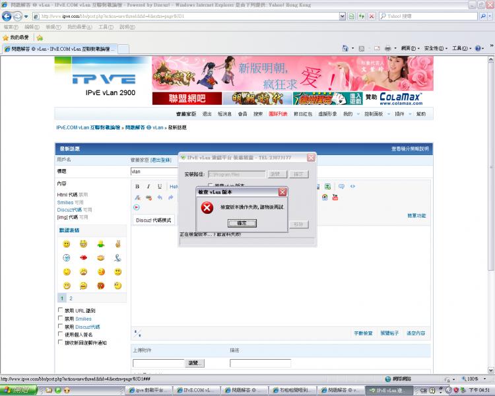Expand the 插件 forum nav dropdown
This screenshot has height=396, width=495.
[410, 114]
